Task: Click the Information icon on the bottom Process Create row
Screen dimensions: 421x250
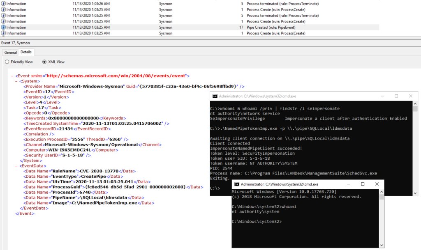Action: pos(4,33)
